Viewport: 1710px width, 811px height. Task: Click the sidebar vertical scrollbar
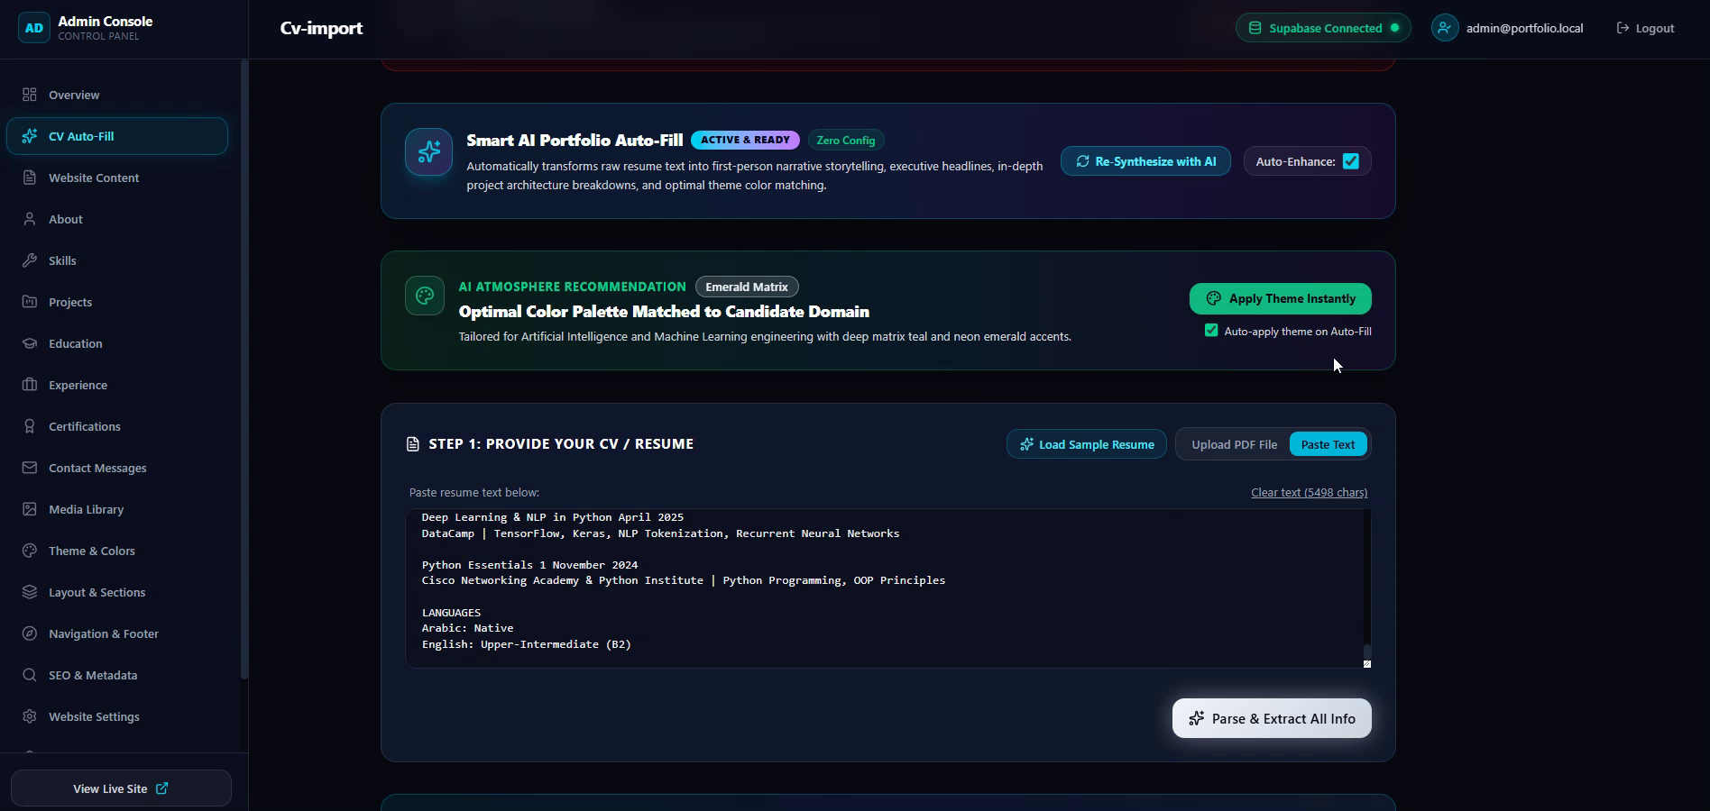[x=244, y=369]
